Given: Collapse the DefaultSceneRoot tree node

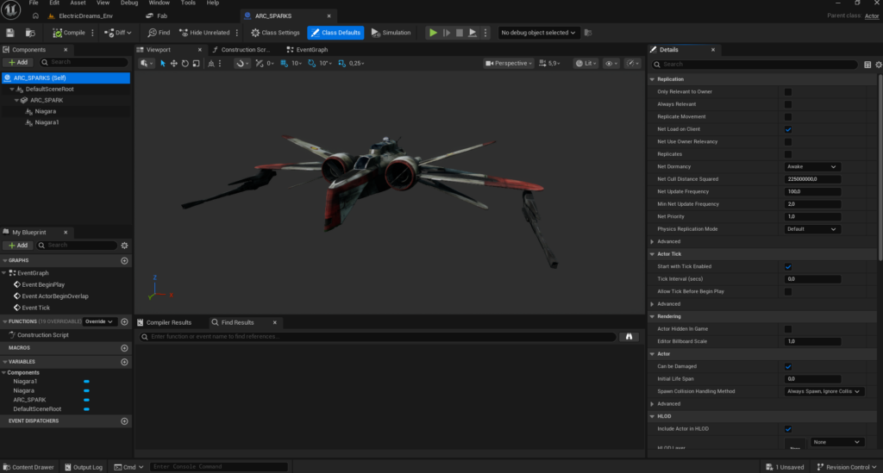Looking at the screenshot, I should tap(12, 89).
